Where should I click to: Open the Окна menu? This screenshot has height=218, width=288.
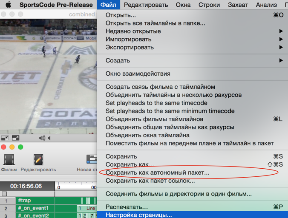(183, 5)
